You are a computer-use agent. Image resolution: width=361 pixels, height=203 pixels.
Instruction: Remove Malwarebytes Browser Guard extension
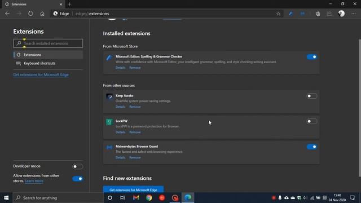[135, 157]
